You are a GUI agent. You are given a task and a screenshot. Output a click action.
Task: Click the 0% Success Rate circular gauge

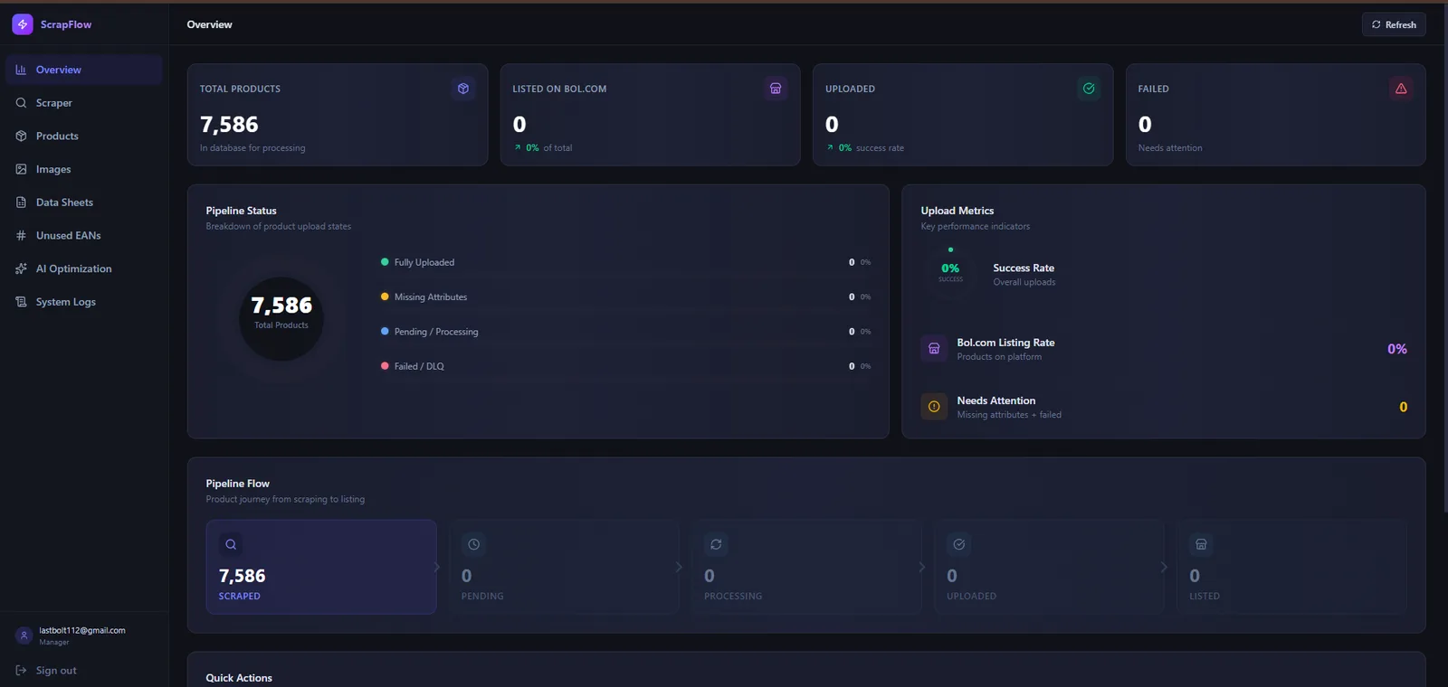coord(950,271)
